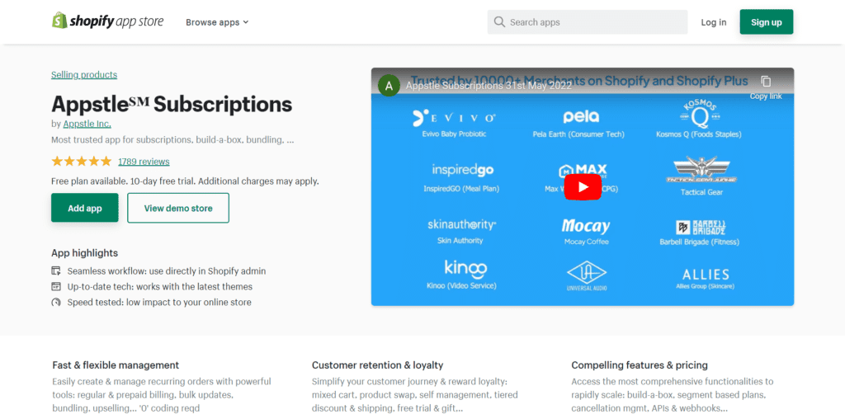Click the five-star rating icons
845x414 pixels.
coord(82,161)
